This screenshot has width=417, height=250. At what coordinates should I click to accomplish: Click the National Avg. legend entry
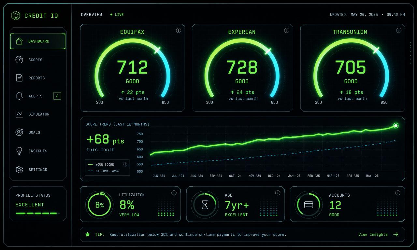click(104, 171)
